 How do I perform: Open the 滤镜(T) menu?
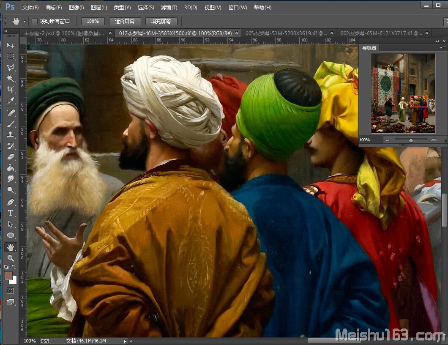[x=169, y=8]
